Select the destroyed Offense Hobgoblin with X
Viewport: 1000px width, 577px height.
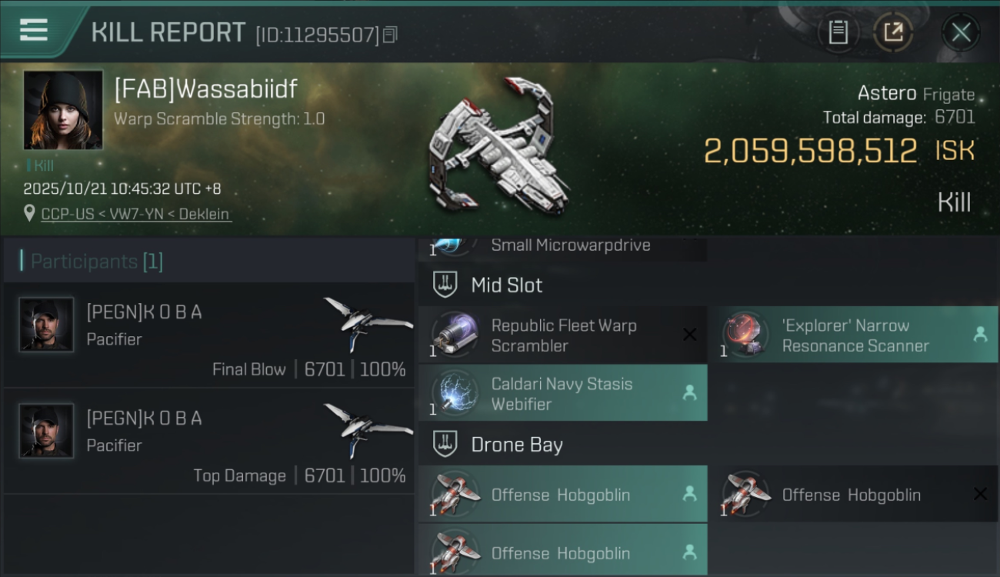(853, 494)
